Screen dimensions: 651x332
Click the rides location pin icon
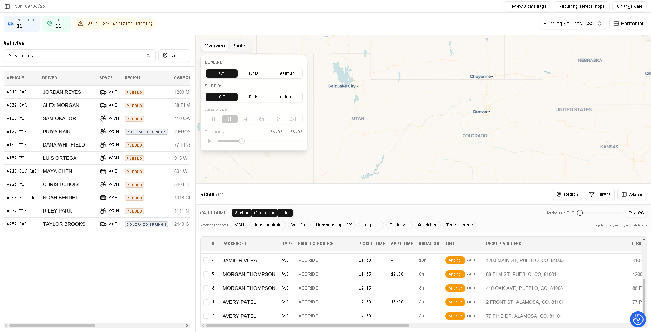pos(50,24)
